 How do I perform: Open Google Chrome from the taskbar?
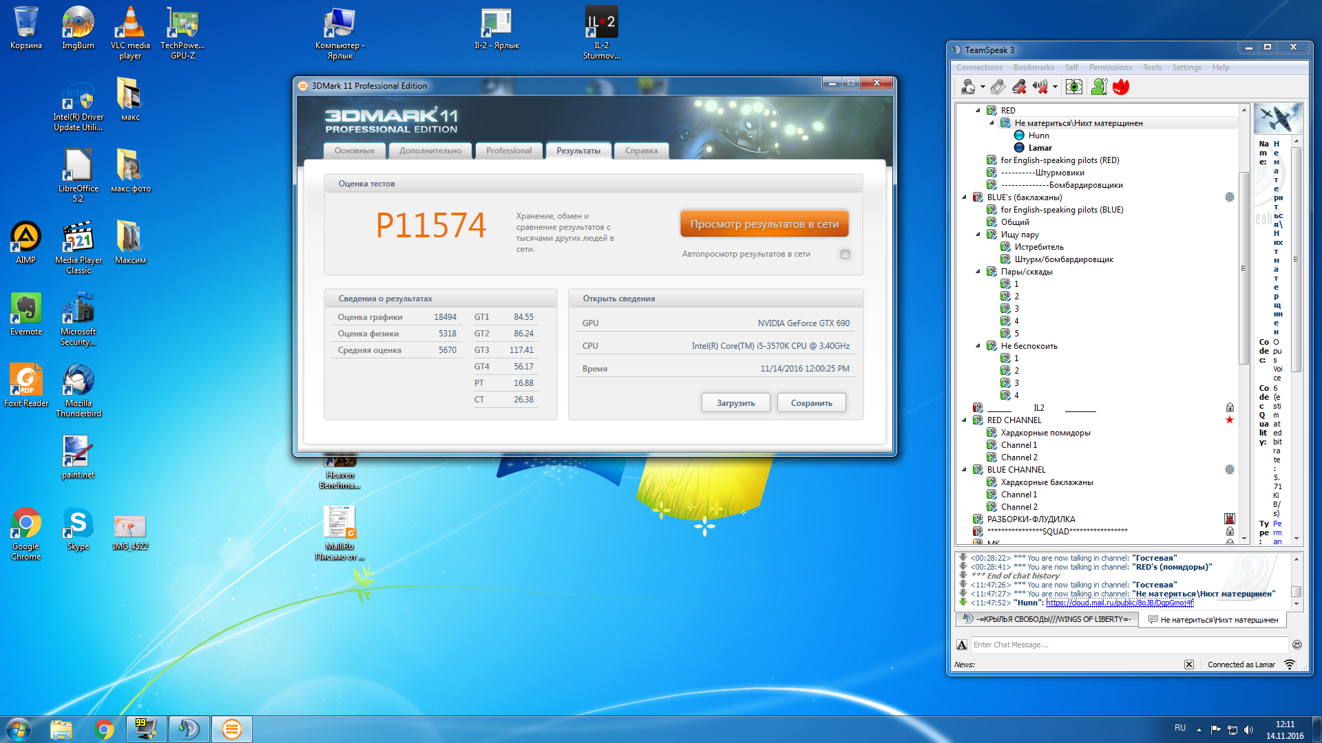(105, 729)
